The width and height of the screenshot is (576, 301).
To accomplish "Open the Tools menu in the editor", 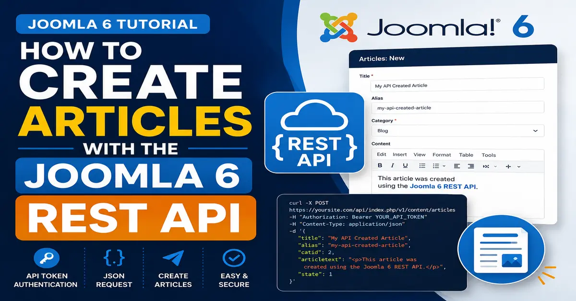I will click(x=489, y=155).
